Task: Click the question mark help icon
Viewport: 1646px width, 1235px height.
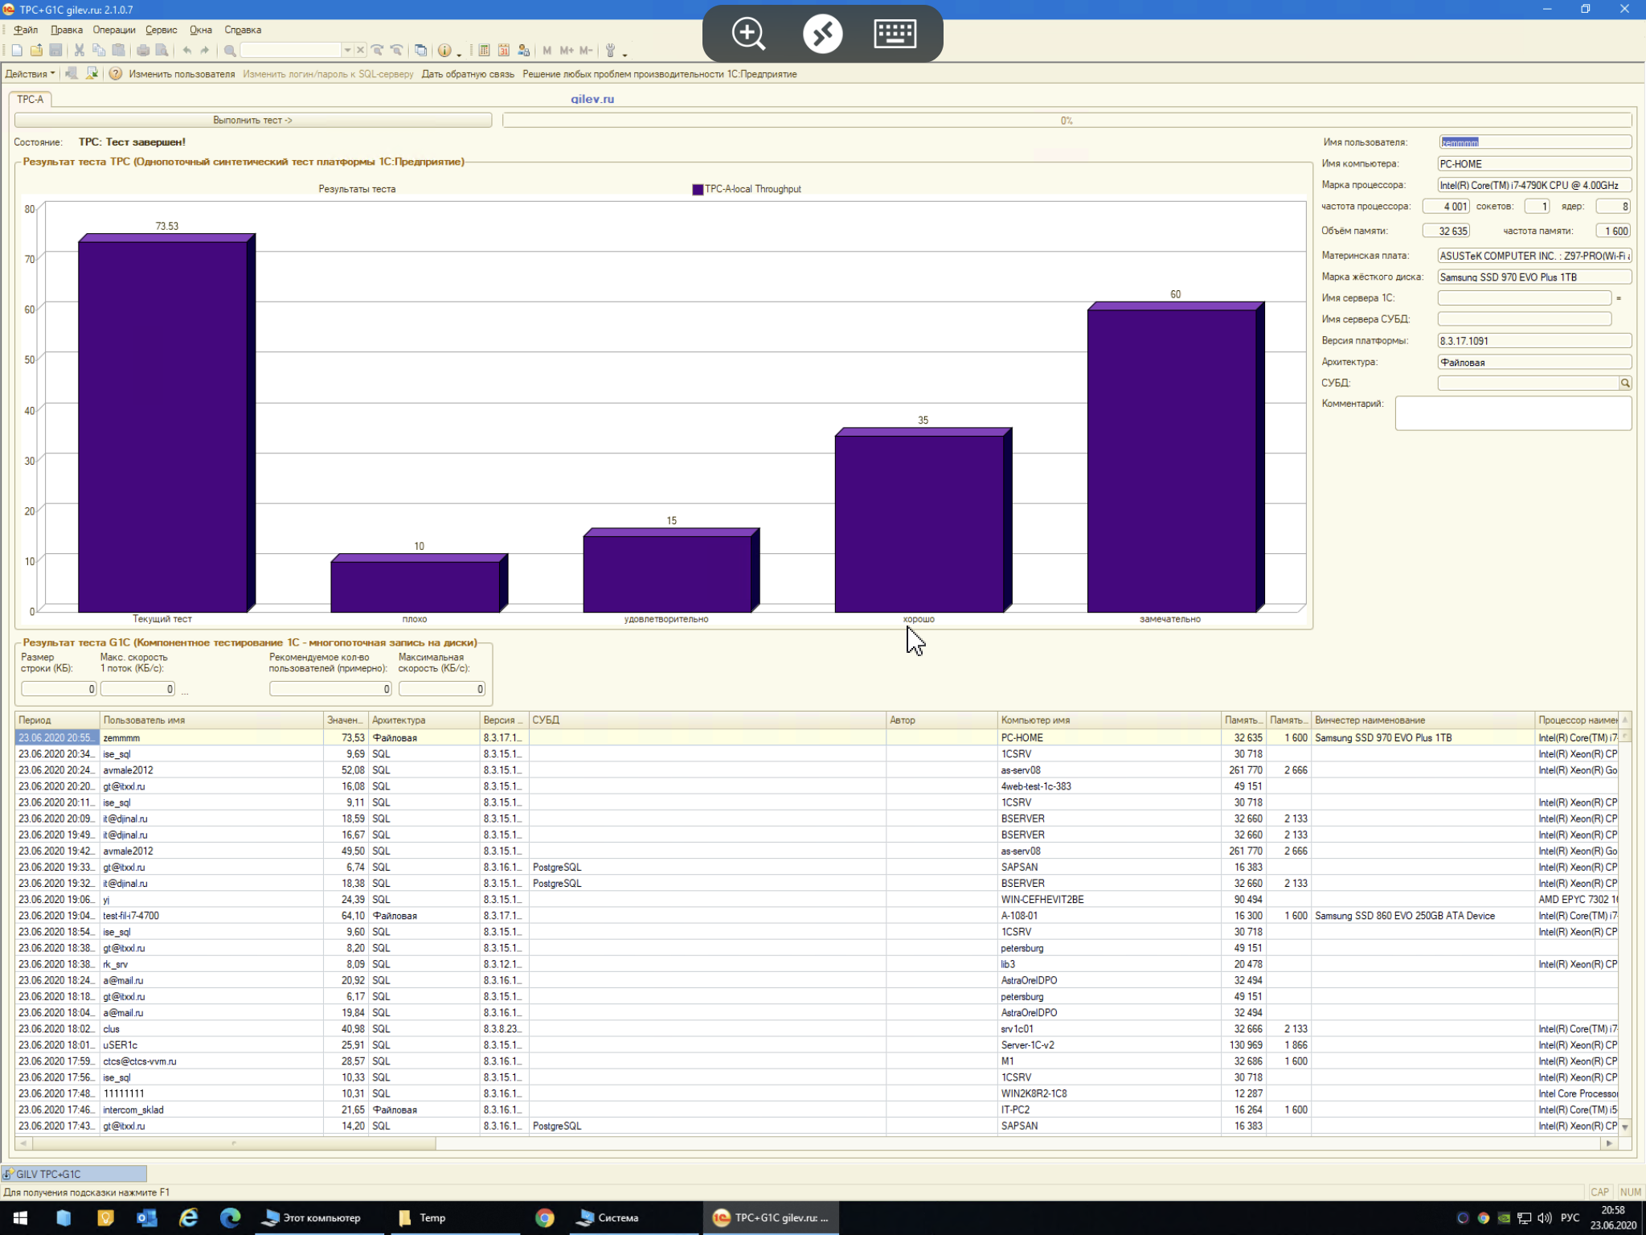Action: 116,74
